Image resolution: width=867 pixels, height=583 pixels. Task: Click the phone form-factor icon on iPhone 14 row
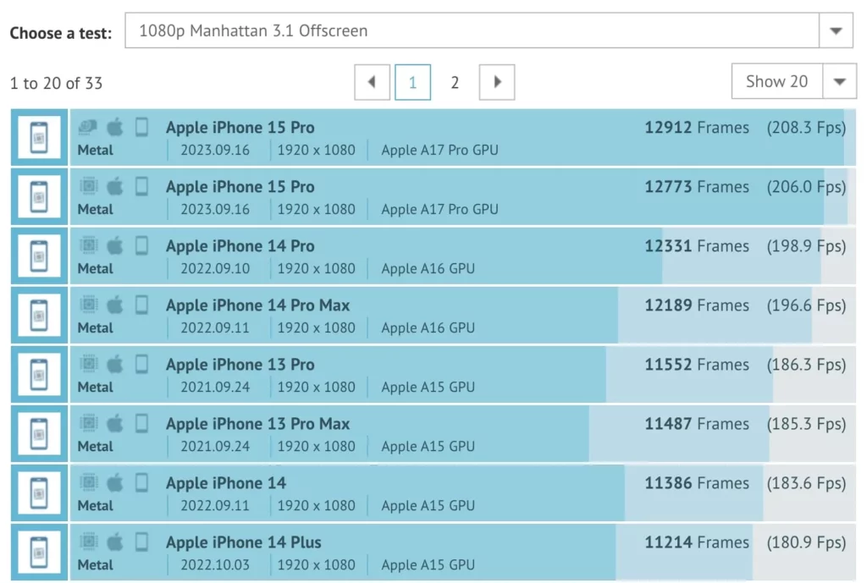141,483
